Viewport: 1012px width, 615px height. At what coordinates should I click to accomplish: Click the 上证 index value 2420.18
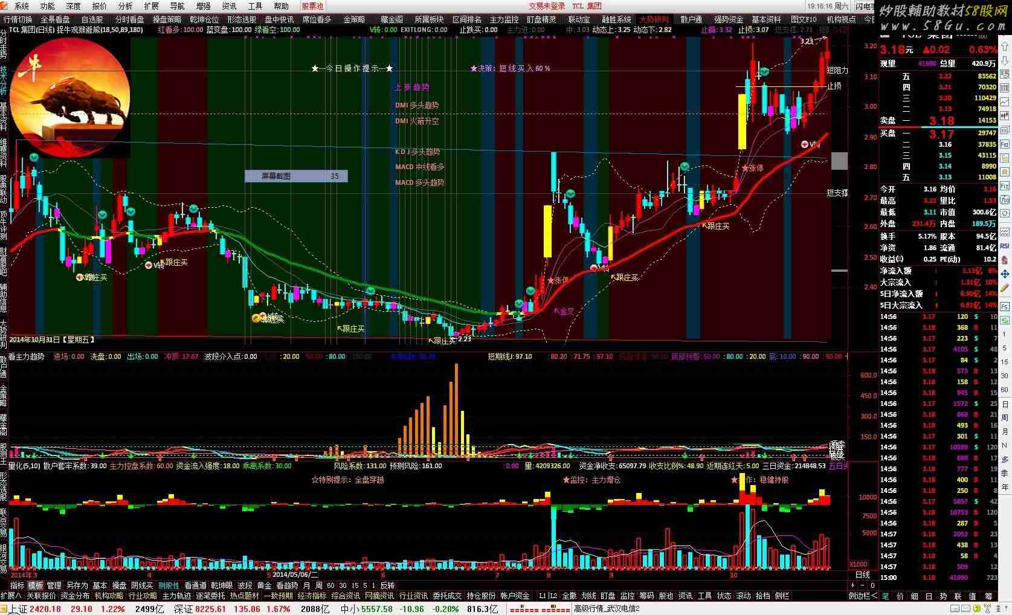click(x=45, y=609)
